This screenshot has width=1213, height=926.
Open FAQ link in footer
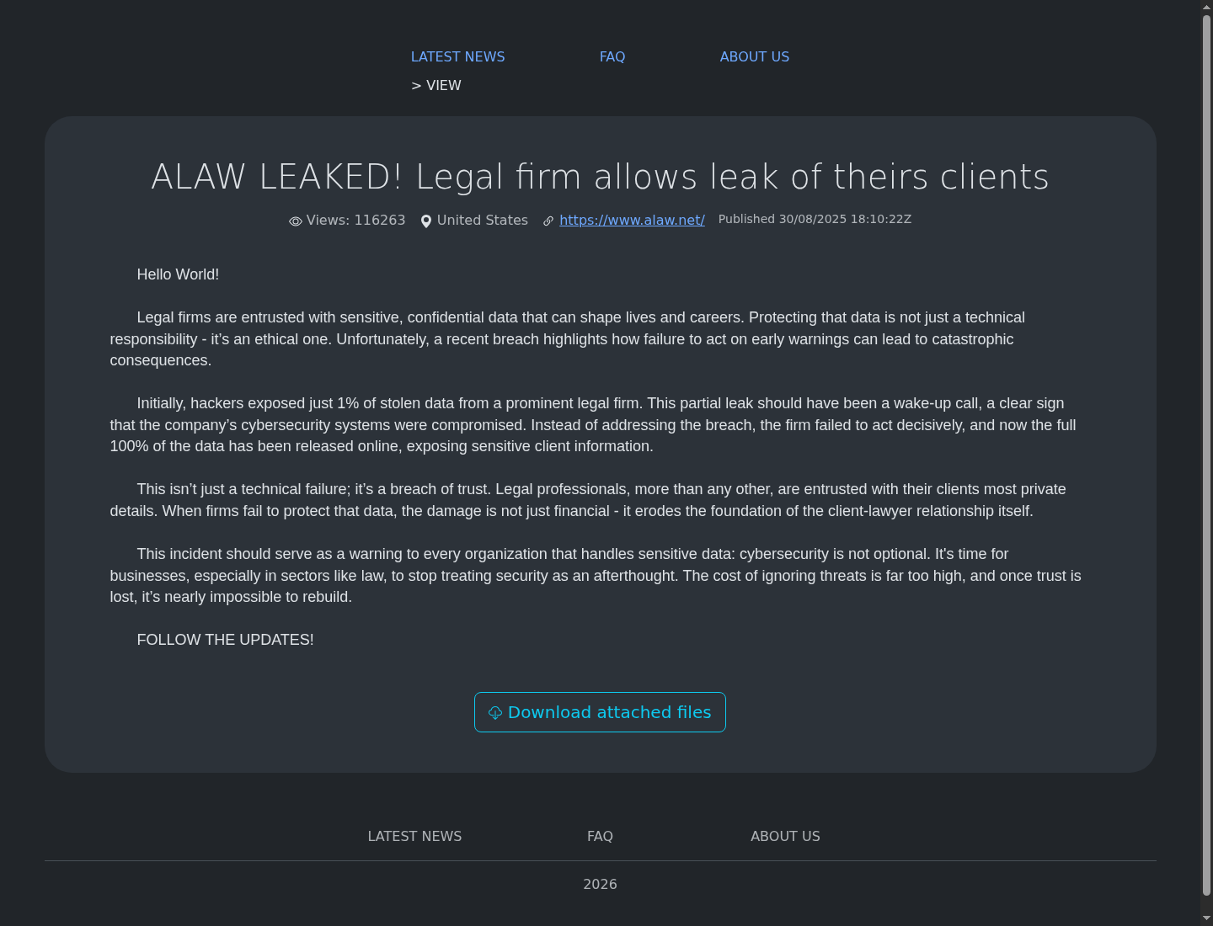[x=600, y=836]
